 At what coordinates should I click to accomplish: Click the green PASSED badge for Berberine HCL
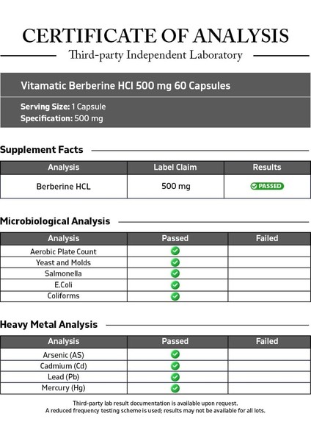[267, 186]
